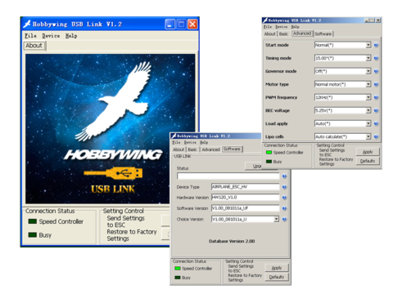
Task: Click blue info icon beside BEC voltage
Action: tap(376, 110)
